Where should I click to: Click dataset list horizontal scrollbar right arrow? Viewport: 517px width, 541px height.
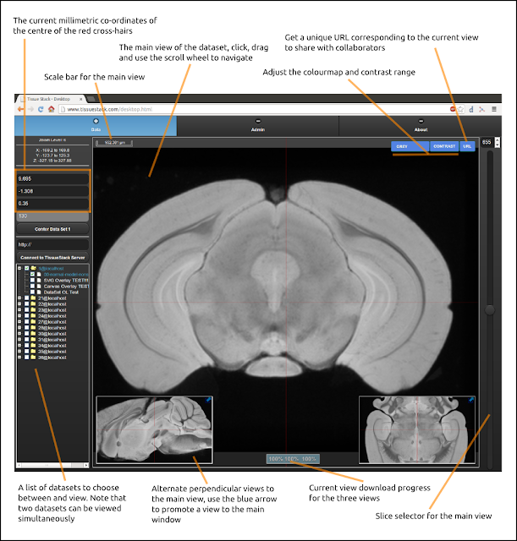(x=86, y=465)
